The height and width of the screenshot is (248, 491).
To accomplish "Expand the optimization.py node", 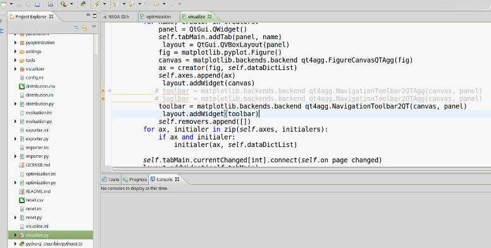I will tap(15, 182).
